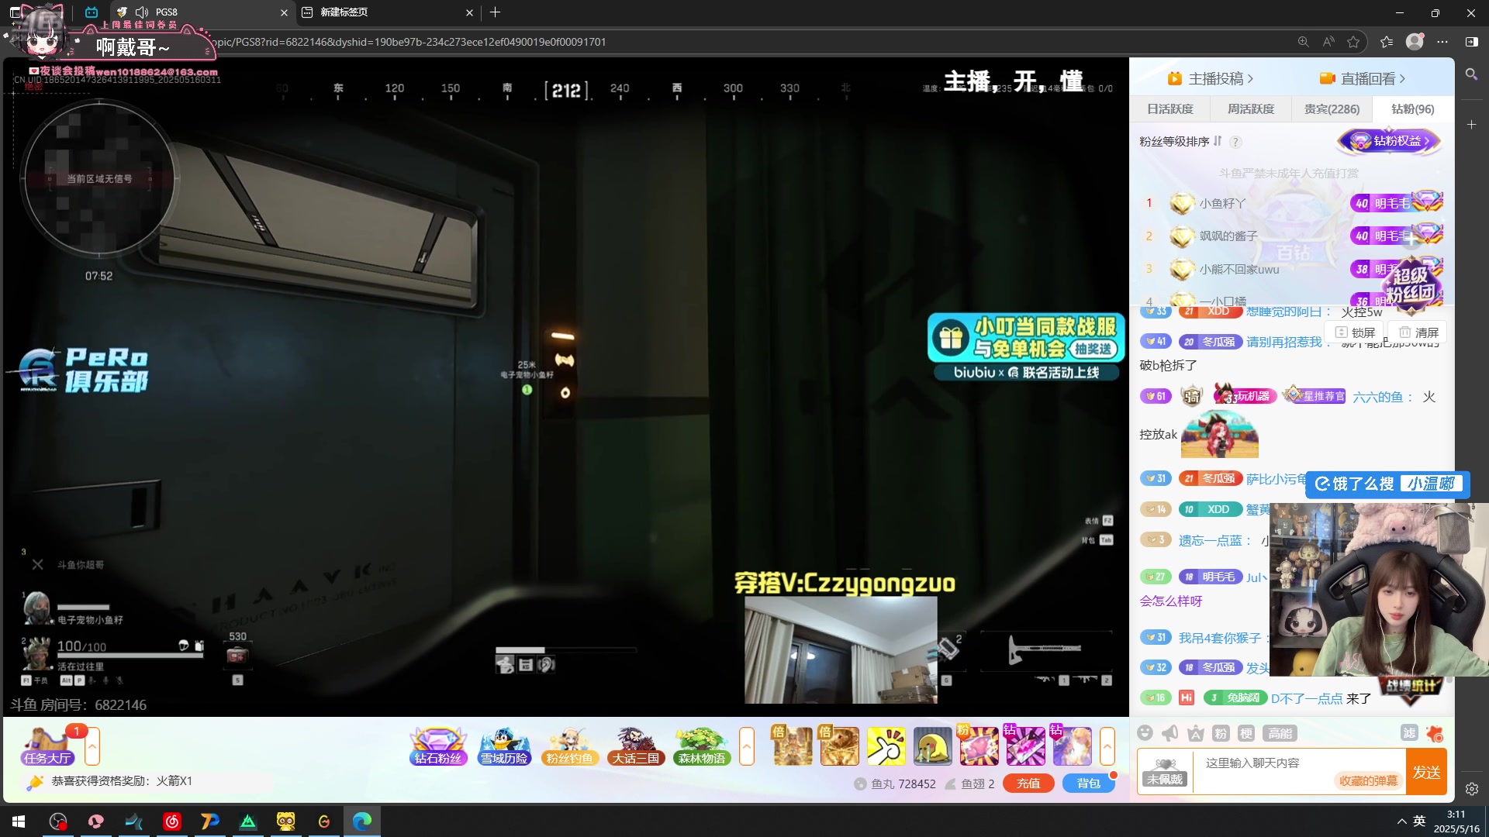Open the 任务大厅 task hall icon
This screenshot has height=837, width=1489.
pyautogui.click(x=47, y=746)
